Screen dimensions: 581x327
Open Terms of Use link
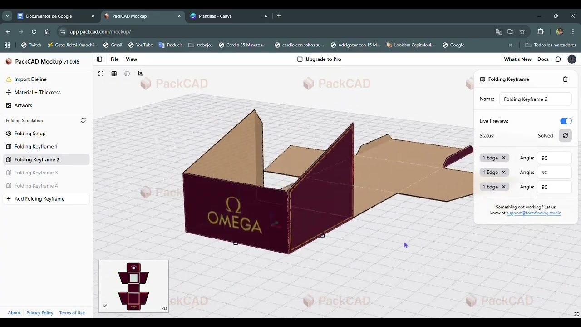[x=72, y=313]
